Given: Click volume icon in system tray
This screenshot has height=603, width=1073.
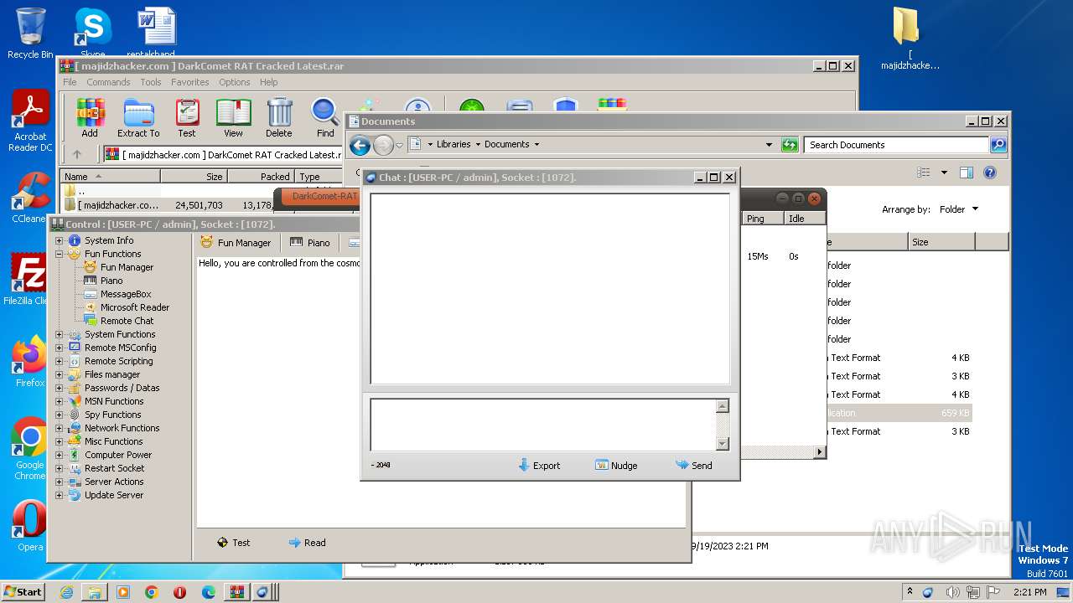Looking at the screenshot, I should pyautogui.click(x=951, y=592).
